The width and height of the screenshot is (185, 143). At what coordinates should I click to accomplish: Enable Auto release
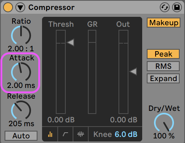tap(21, 136)
